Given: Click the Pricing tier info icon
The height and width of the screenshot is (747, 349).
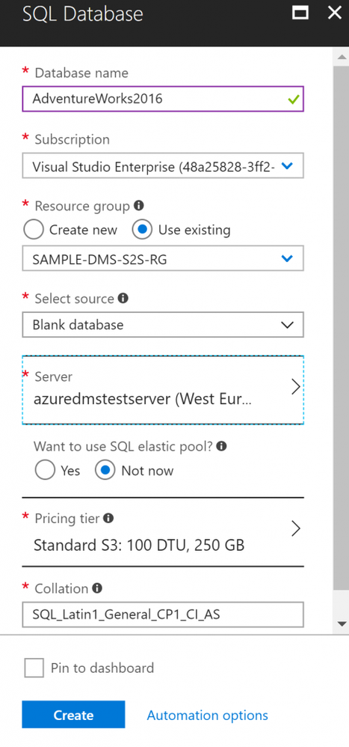Looking at the screenshot, I should point(109,518).
